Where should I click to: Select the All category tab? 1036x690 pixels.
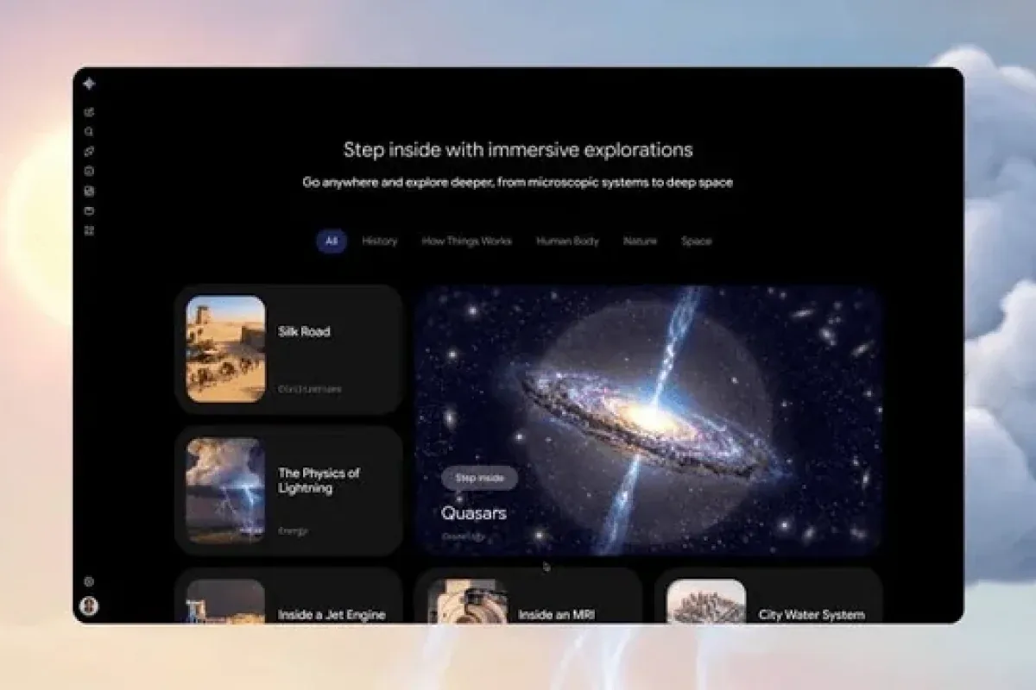(x=332, y=241)
